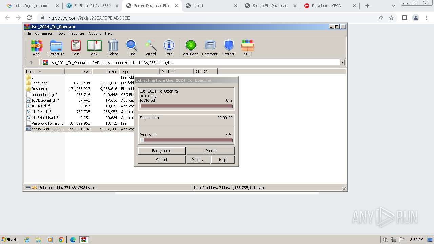This screenshot has width=434, height=244.
Task: Click the Protect shield icon
Action: [x=229, y=47]
